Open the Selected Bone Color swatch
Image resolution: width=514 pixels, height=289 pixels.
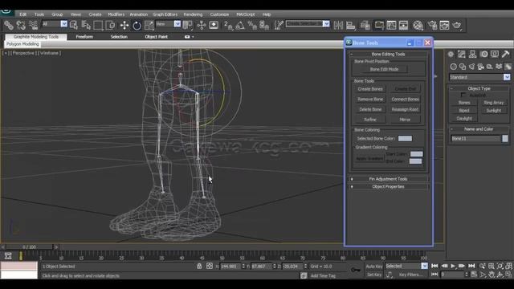(x=405, y=139)
